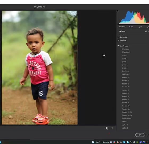The width and height of the screenshot is (149, 144).
Task: Choose the green 4 preset
Action: pos(125,65)
